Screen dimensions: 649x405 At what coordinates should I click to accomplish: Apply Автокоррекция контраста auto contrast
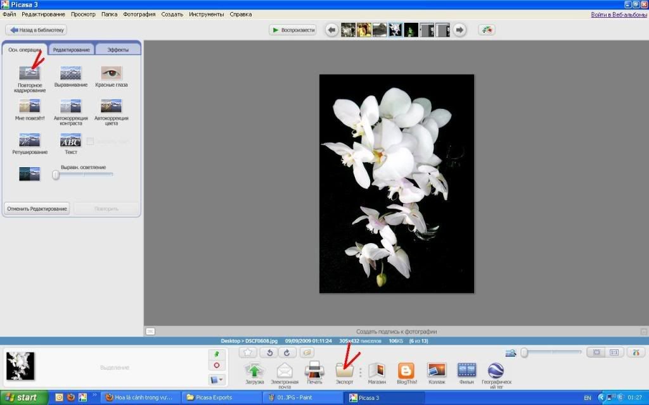70,106
